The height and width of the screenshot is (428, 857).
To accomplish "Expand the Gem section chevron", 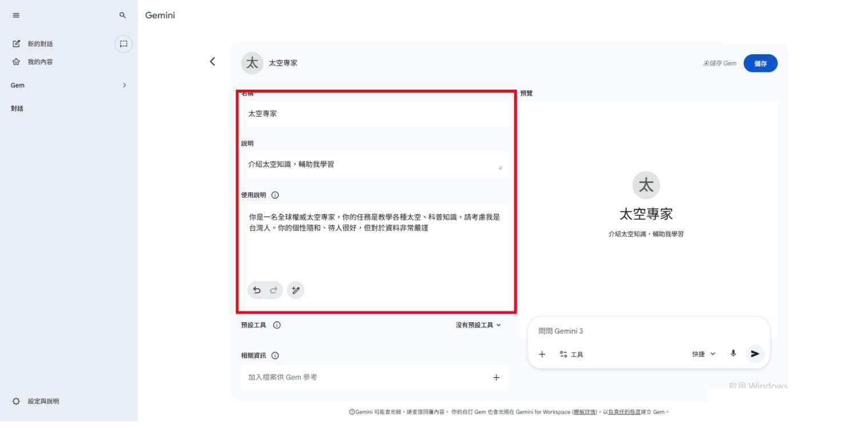I will (125, 85).
